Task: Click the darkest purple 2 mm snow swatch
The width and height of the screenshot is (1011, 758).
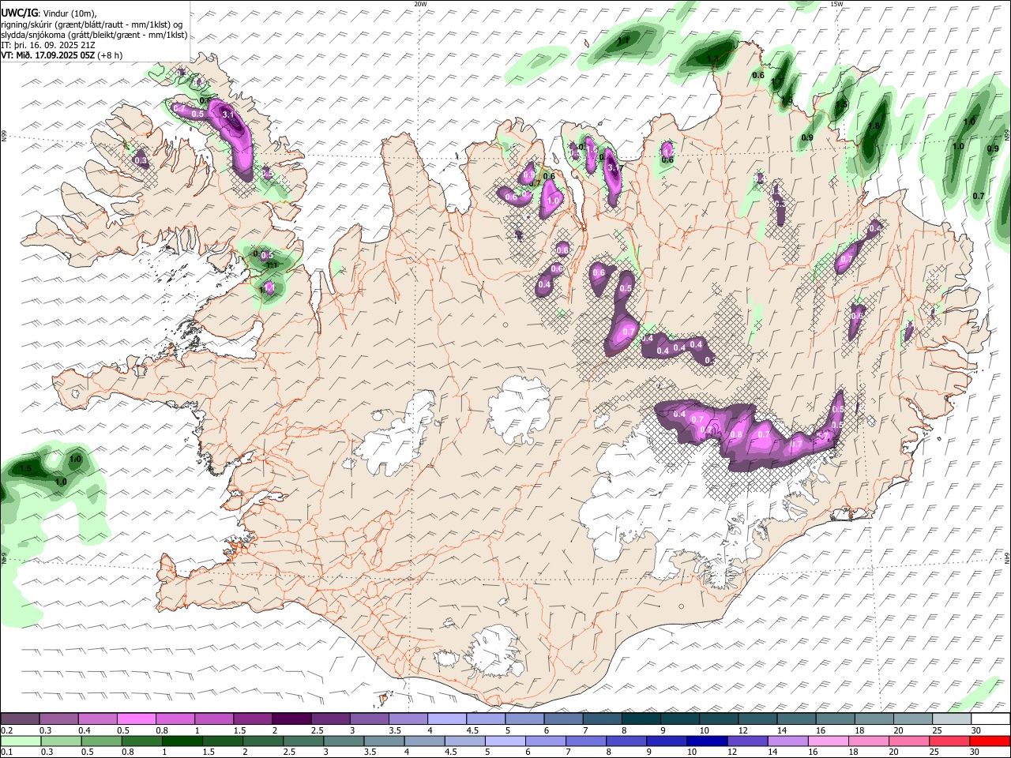Action: 291,719
